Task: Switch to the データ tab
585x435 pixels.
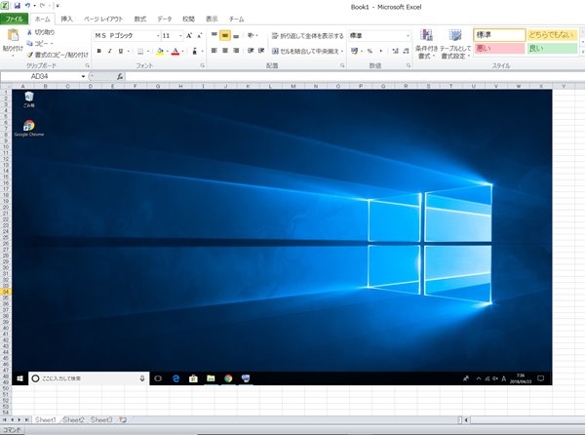Action: point(165,20)
